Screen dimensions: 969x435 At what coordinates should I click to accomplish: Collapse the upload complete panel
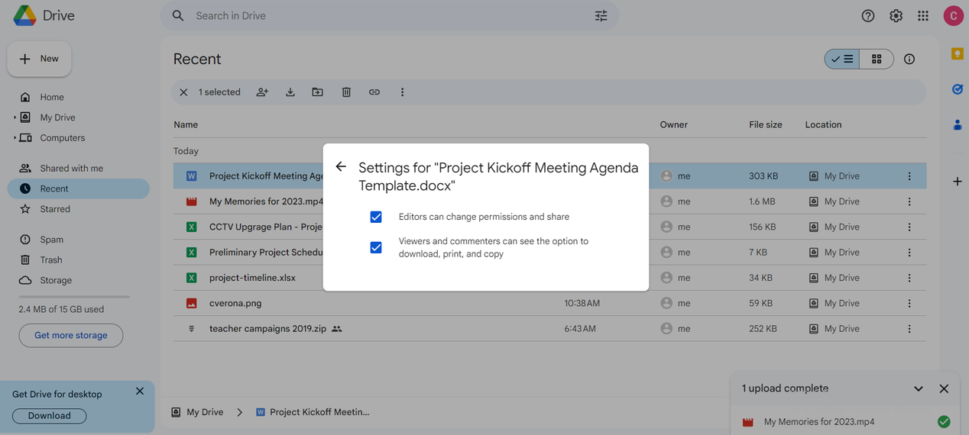(x=918, y=388)
